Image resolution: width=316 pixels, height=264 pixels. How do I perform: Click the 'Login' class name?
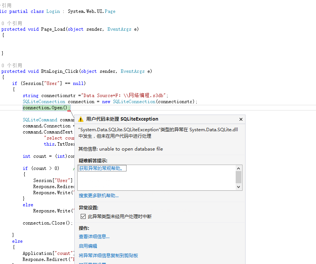coord(53,11)
